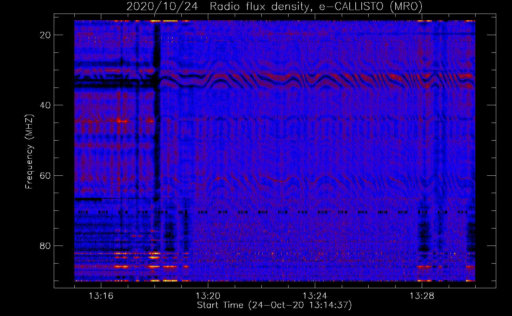Click the 80 frequency tick label
The image size is (512, 316).
[46, 246]
